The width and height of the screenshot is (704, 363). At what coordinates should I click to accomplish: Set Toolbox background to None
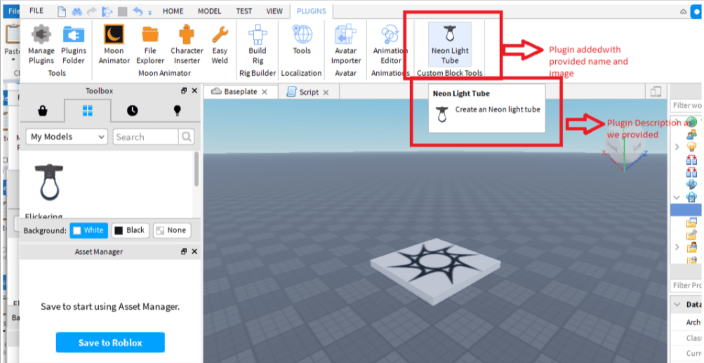coord(171,231)
